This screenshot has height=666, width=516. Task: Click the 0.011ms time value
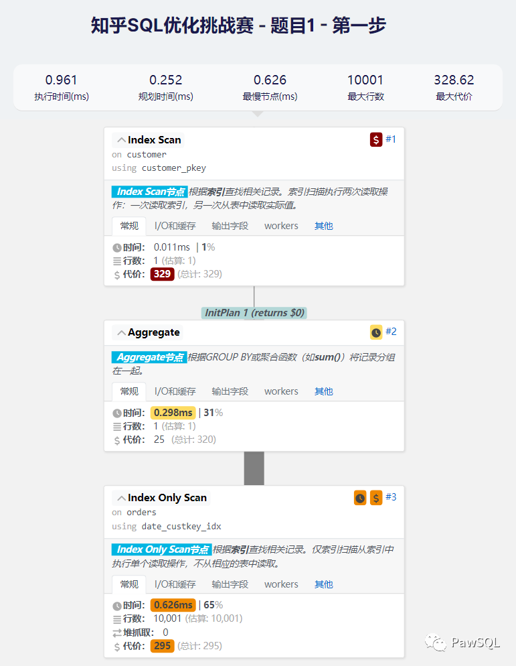pos(172,247)
